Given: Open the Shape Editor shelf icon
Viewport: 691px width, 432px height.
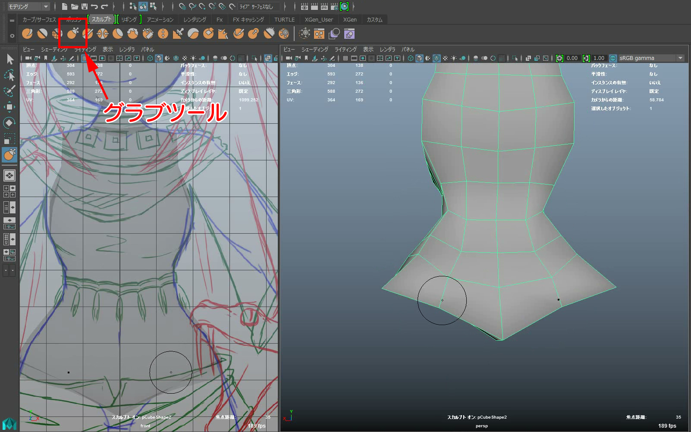Looking at the screenshot, I should click(349, 34).
